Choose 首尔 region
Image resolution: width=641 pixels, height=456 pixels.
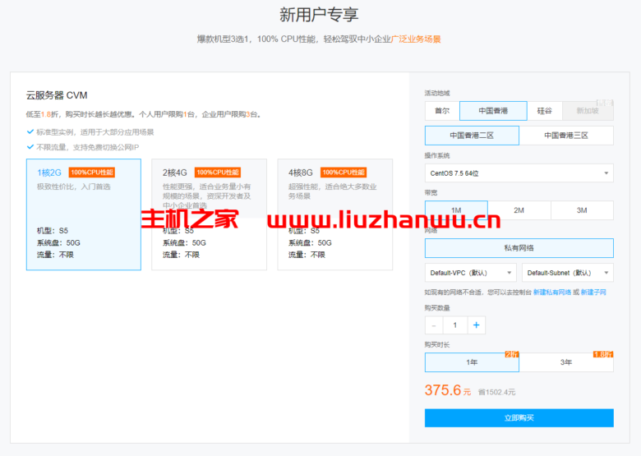point(442,111)
